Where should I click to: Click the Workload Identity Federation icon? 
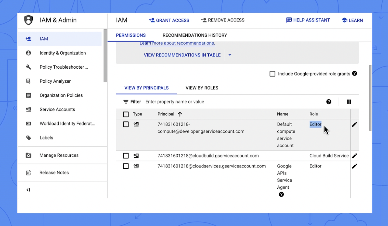click(29, 124)
